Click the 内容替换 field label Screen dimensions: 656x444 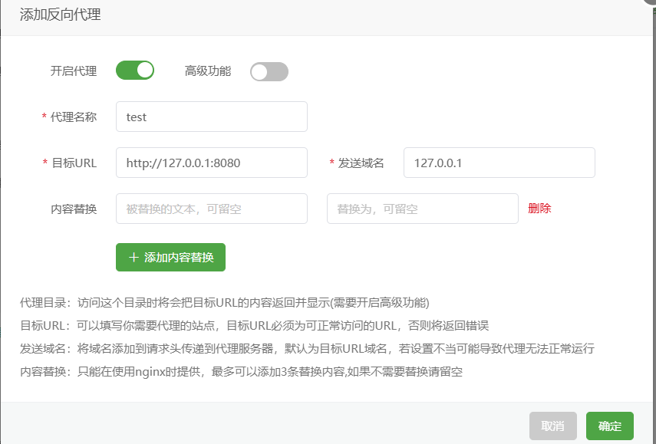[74, 209]
